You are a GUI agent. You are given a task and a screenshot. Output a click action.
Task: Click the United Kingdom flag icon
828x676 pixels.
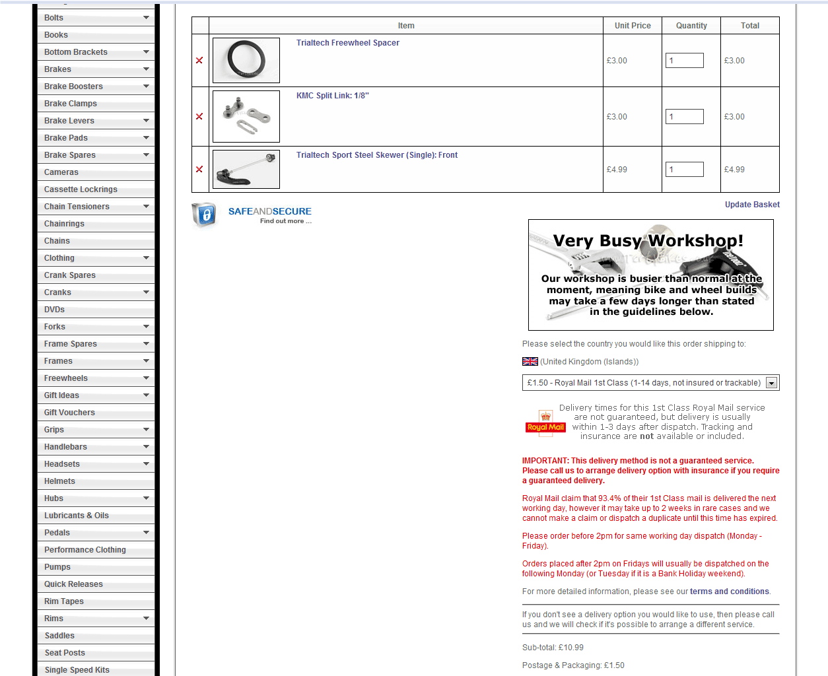pos(530,362)
